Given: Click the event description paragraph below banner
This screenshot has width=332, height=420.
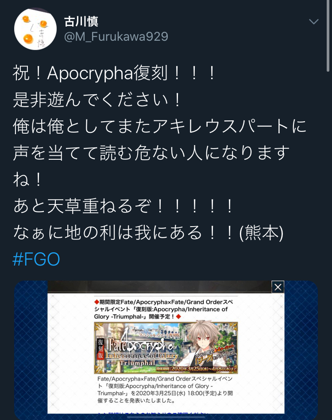Looking at the screenshot, I should [165, 389].
